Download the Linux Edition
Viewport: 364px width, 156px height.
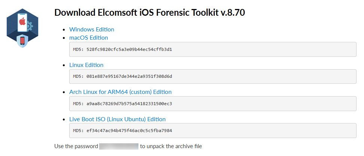click(x=86, y=65)
